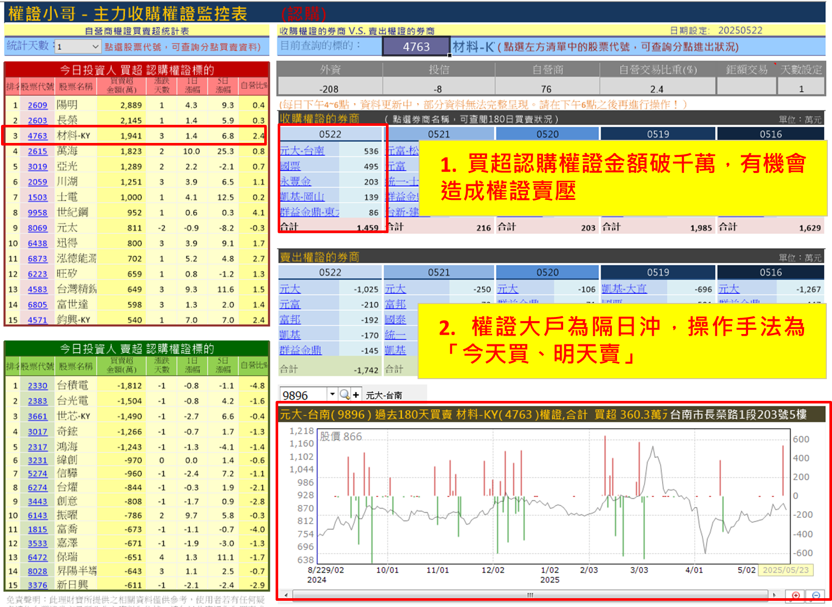The image size is (832, 607).
Task: Click selling broker 元大 under 0522
Action: [x=290, y=289]
